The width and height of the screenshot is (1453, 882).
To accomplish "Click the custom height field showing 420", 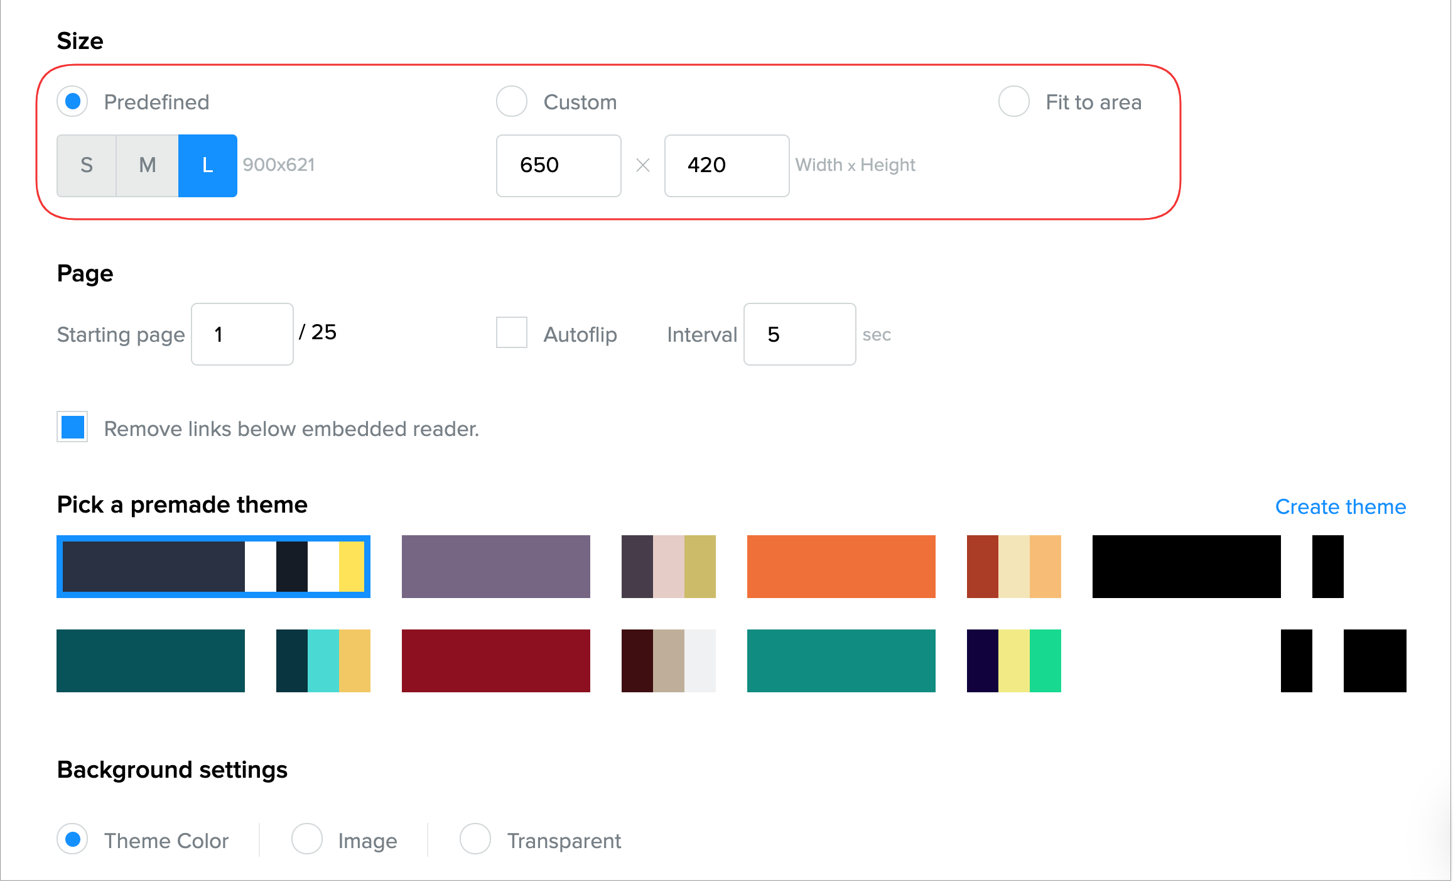I will click(x=726, y=165).
